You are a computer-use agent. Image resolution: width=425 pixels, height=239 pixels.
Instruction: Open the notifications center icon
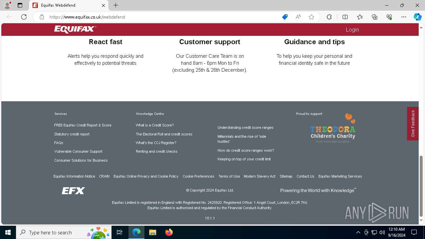414,232
